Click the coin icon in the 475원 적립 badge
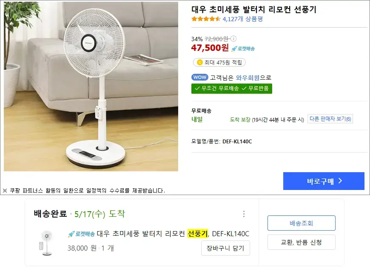Screen dimensions: 370x268 click(200, 62)
